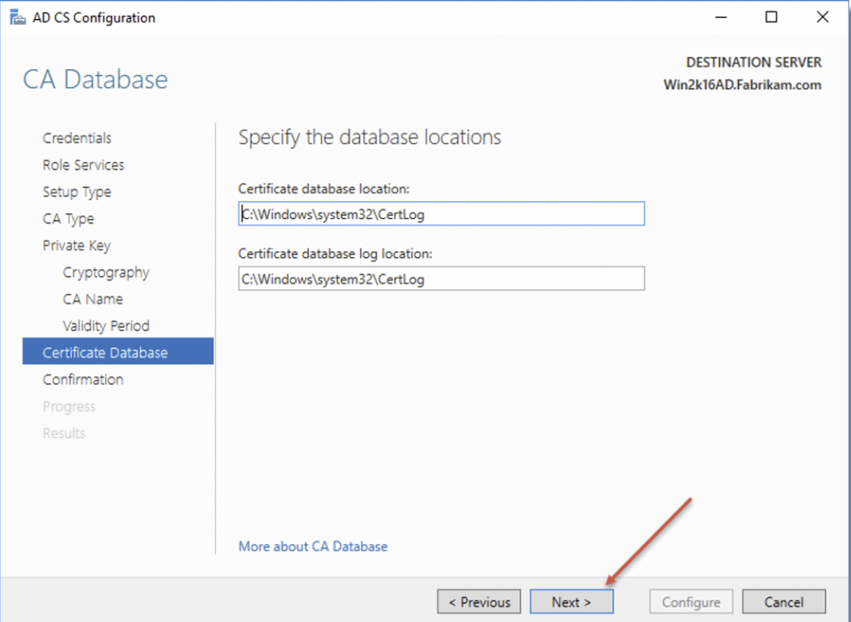Go to the CA Name sub-step
Image resolution: width=851 pixels, height=622 pixels.
(93, 299)
